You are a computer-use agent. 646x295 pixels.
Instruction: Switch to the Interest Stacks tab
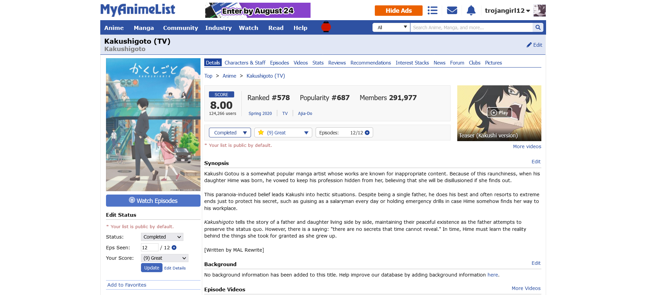412,63
